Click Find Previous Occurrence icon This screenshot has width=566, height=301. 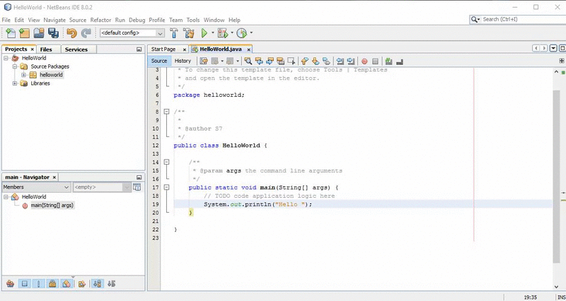point(259,61)
